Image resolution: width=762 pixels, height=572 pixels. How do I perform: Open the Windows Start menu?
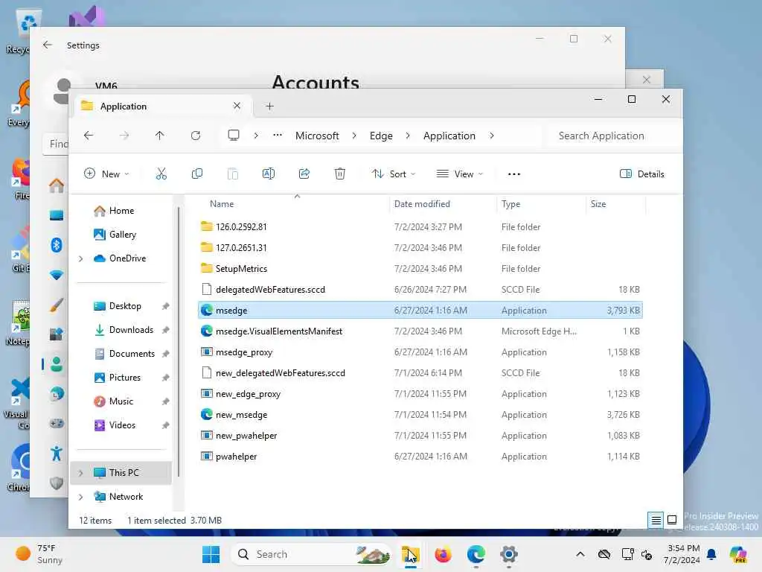(x=211, y=554)
